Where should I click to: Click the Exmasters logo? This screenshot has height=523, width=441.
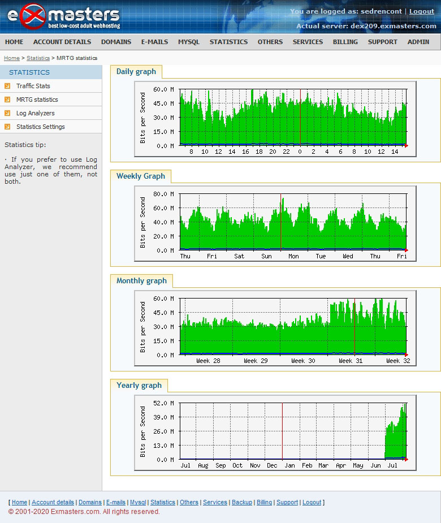coord(63,16)
